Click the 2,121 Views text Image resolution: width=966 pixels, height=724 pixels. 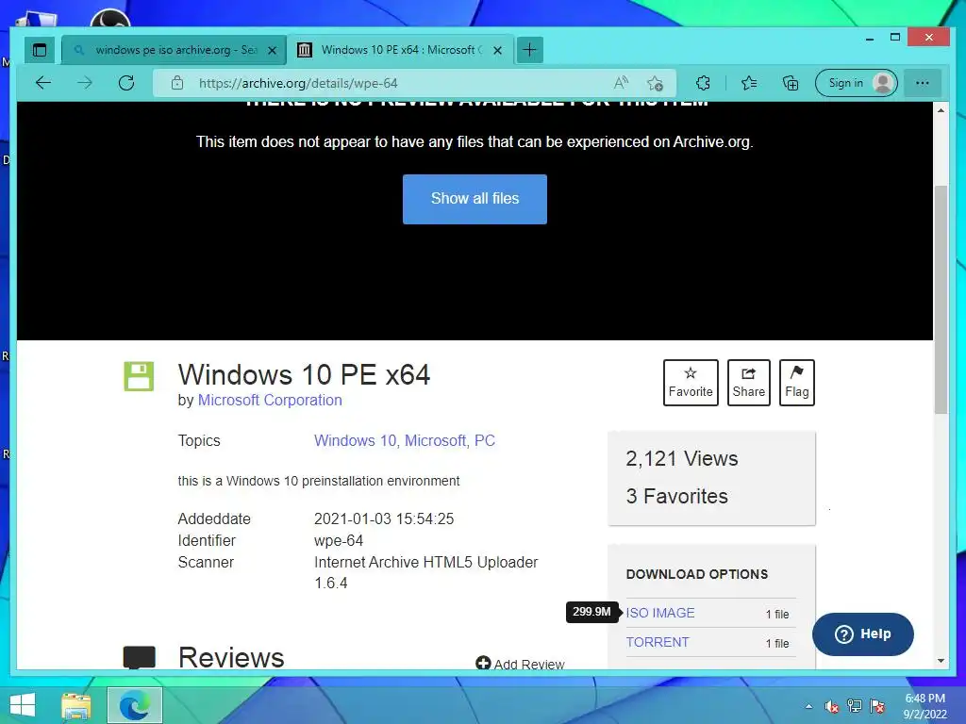681,459
